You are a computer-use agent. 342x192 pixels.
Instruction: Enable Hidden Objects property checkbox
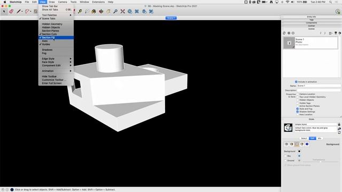pyautogui.click(x=297, y=100)
